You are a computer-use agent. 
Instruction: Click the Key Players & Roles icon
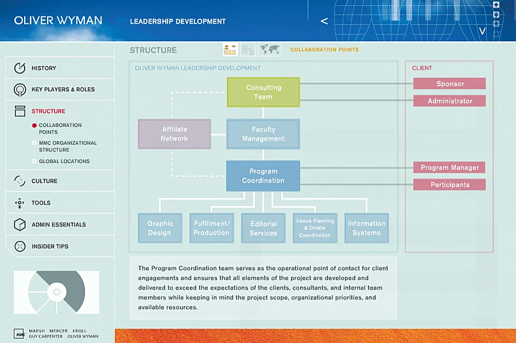[20, 89]
